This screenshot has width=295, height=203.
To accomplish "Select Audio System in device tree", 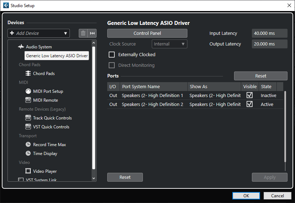I will click(39, 47).
